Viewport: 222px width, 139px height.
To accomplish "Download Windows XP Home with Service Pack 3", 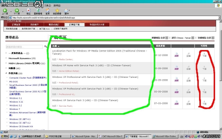I will [204, 68].
